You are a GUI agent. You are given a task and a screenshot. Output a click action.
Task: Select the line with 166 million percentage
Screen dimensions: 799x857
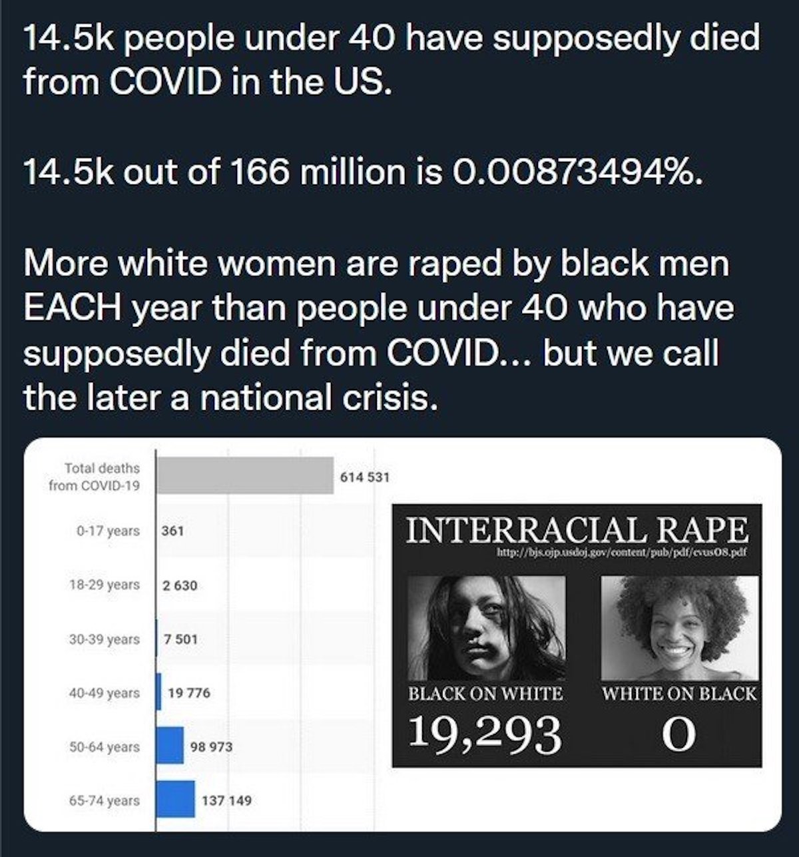(363, 173)
